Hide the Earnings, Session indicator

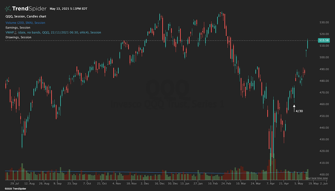pos(18,27)
